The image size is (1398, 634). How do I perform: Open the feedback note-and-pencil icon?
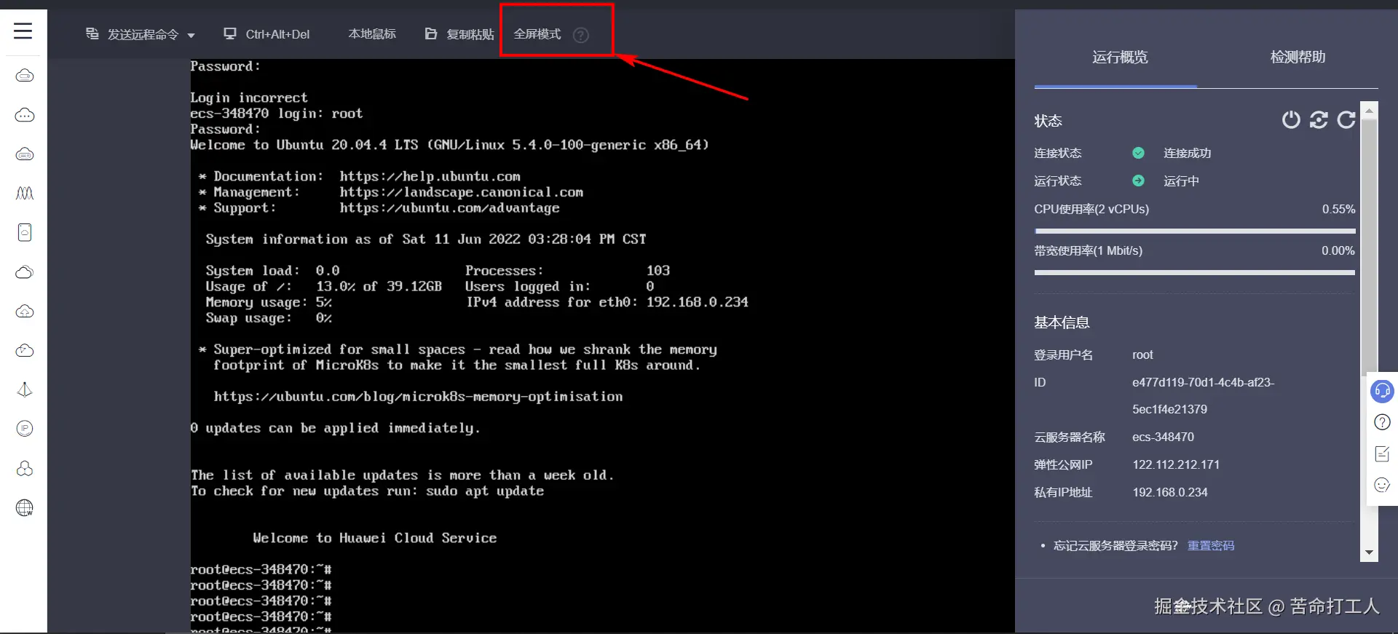tap(1382, 454)
